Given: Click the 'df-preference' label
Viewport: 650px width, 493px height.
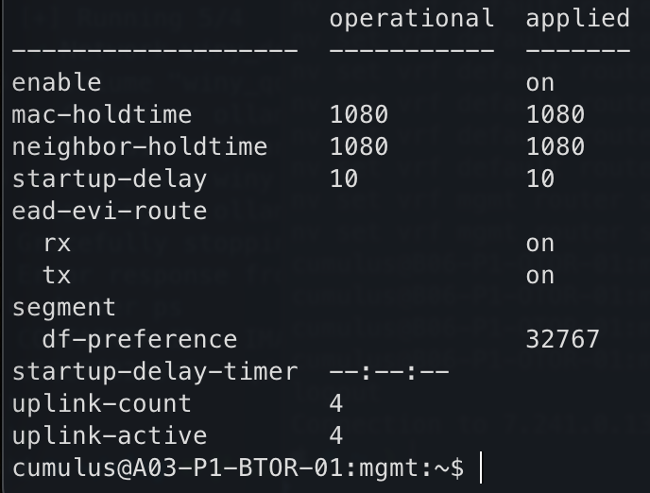Looking at the screenshot, I should [x=140, y=339].
